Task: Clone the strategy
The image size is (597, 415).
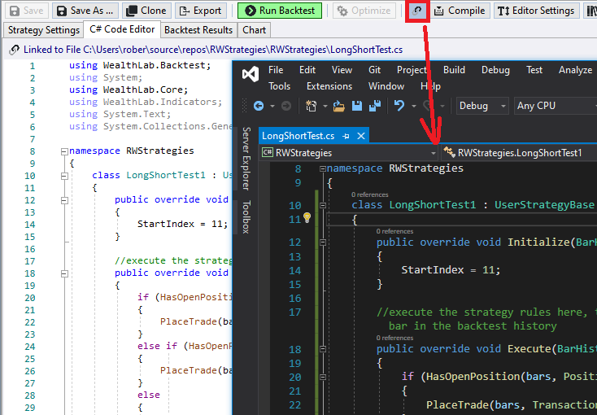Action: point(146,11)
